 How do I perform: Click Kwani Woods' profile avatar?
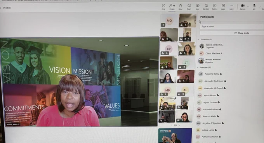point(201,61)
